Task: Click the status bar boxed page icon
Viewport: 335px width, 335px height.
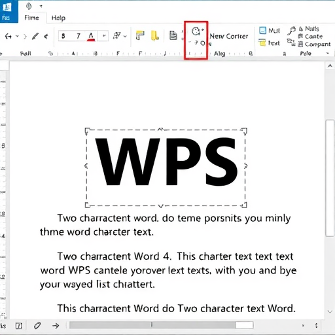Action: [x=19, y=326]
